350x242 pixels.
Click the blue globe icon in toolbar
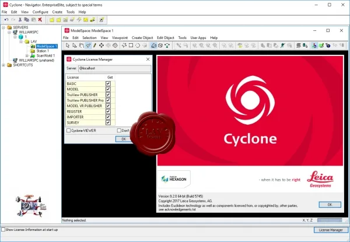328,45
